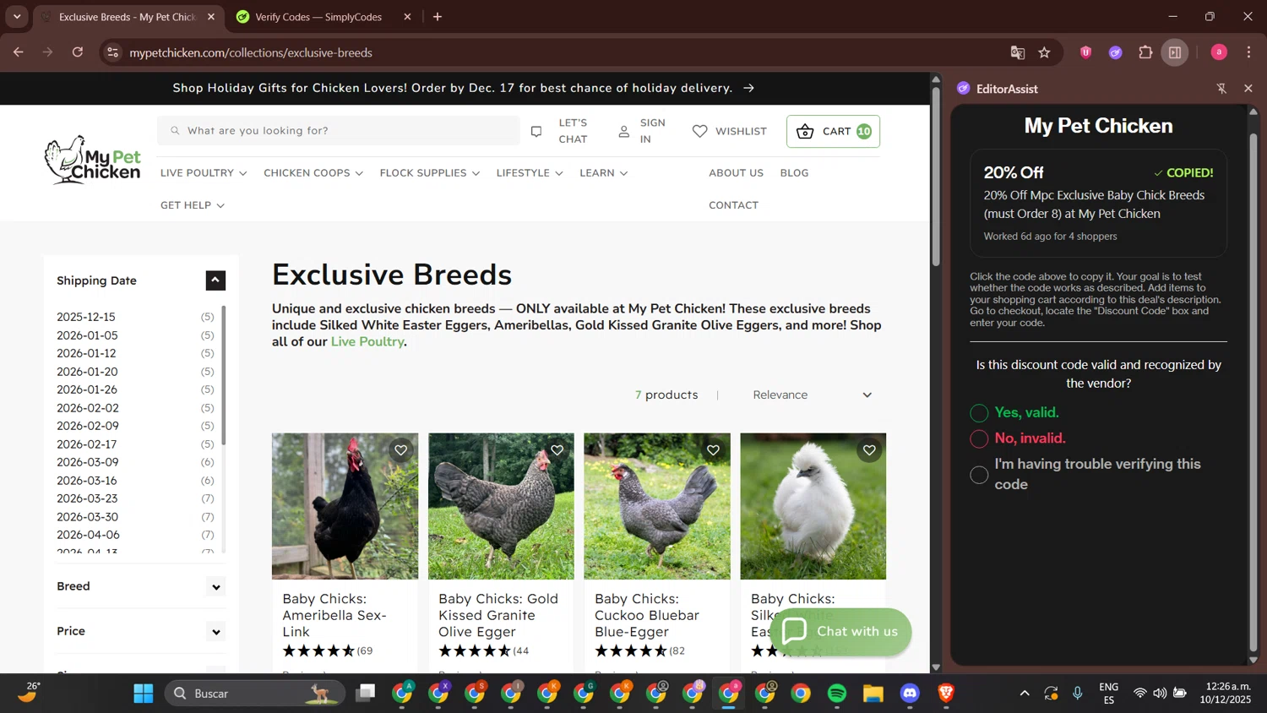
Task: Open a new browser tab
Action: point(438,17)
